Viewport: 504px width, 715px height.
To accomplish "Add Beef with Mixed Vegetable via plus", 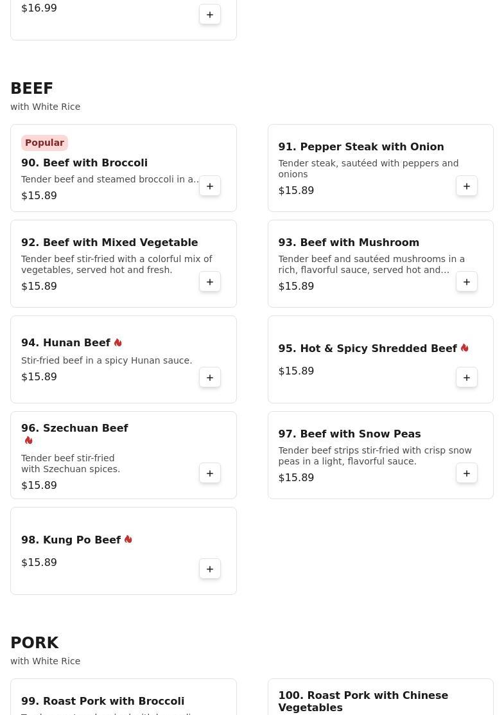I will point(209,282).
